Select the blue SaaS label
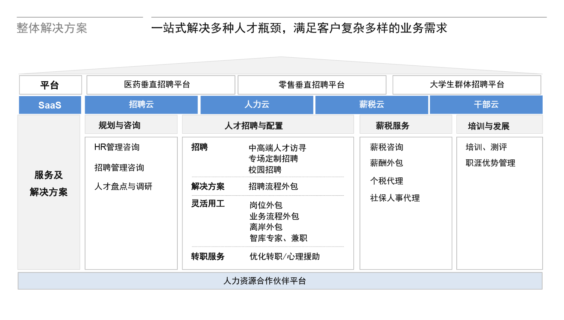The image size is (564, 320). point(50,105)
